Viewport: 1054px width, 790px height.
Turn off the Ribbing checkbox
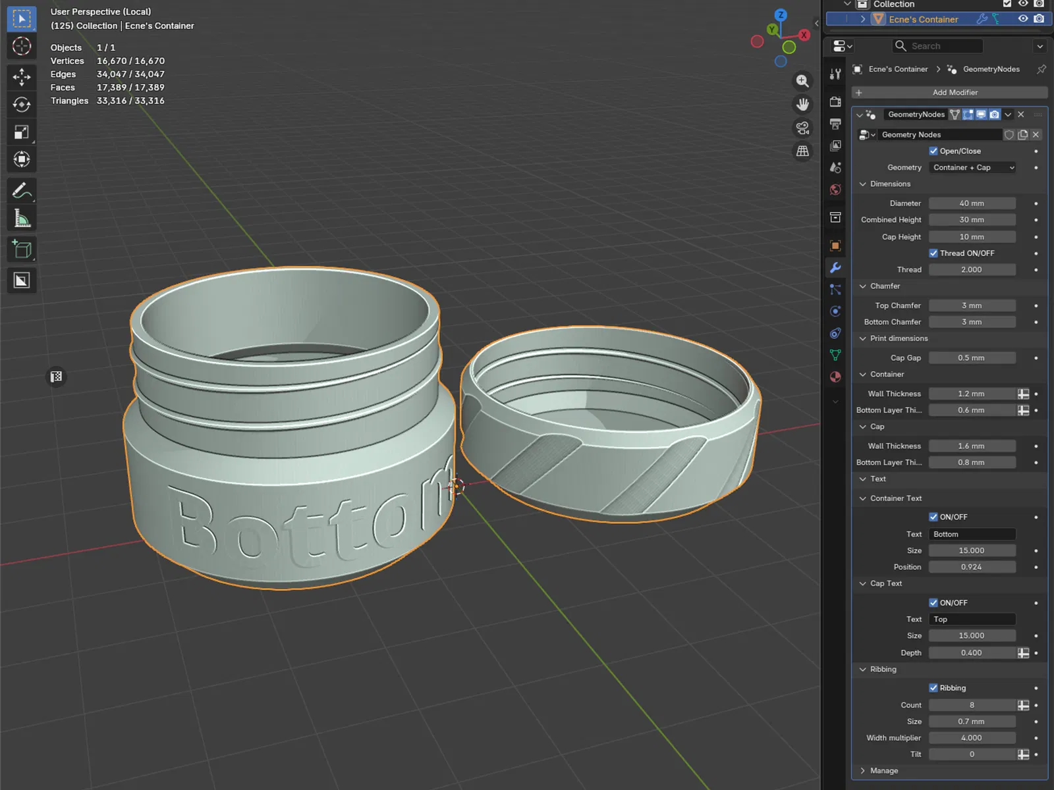pos(933,688)
